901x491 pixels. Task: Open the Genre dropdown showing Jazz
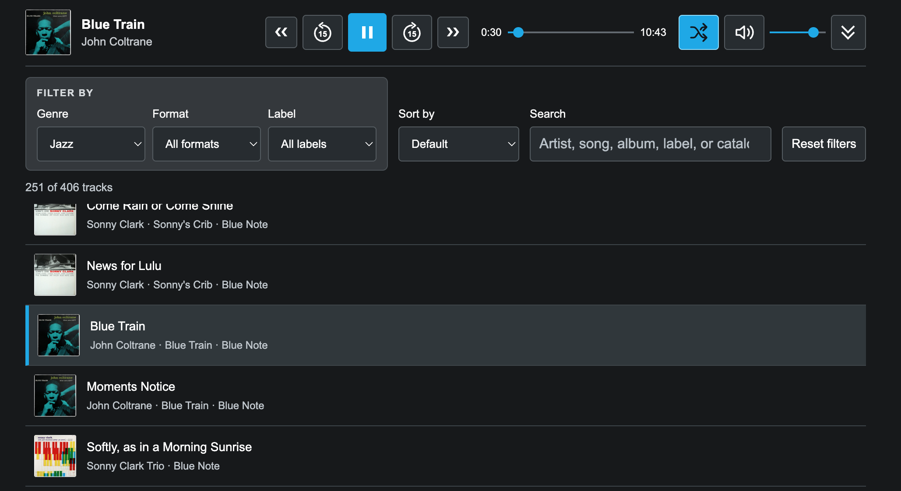91,144
